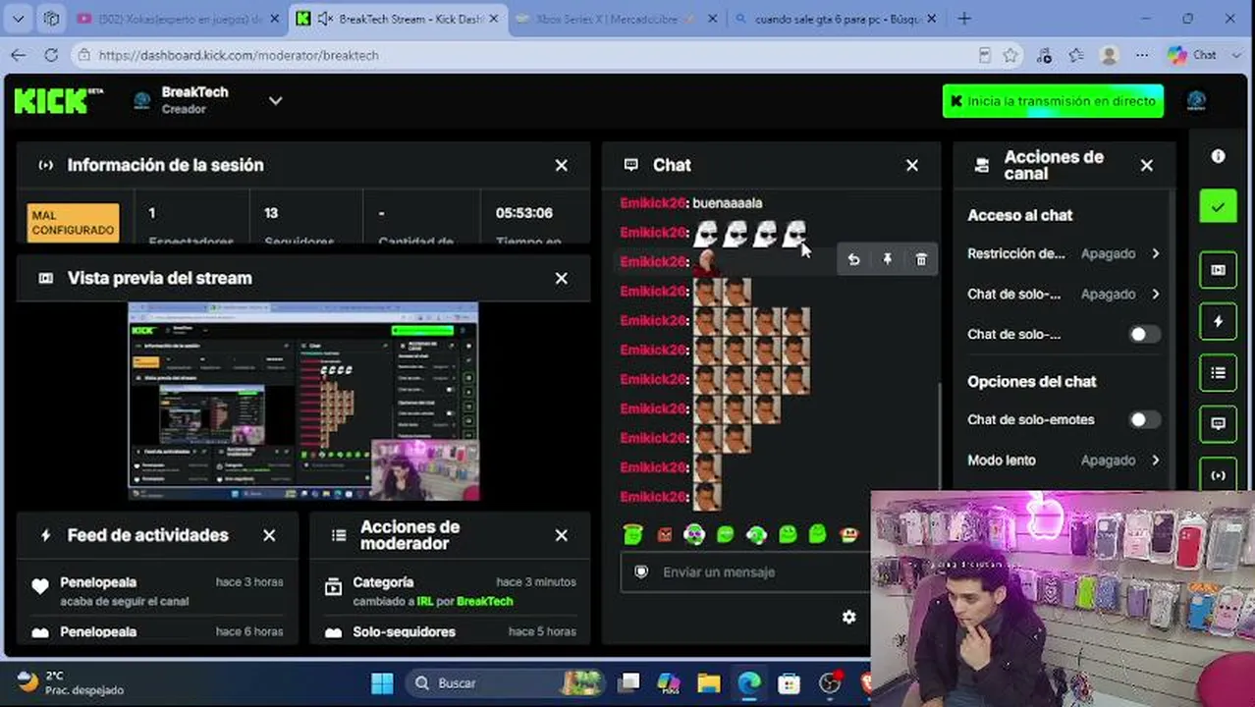Click the chat bubble sidebar icon
Screen dimensions: 1255x707
click(x=1218, y=423)
